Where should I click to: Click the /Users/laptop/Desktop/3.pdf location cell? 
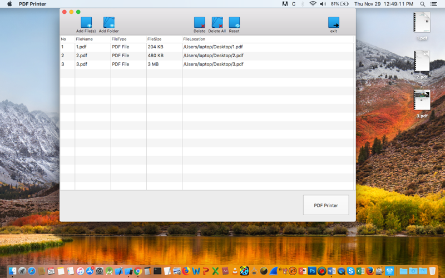pyautogui.click(x=268, y=64)
